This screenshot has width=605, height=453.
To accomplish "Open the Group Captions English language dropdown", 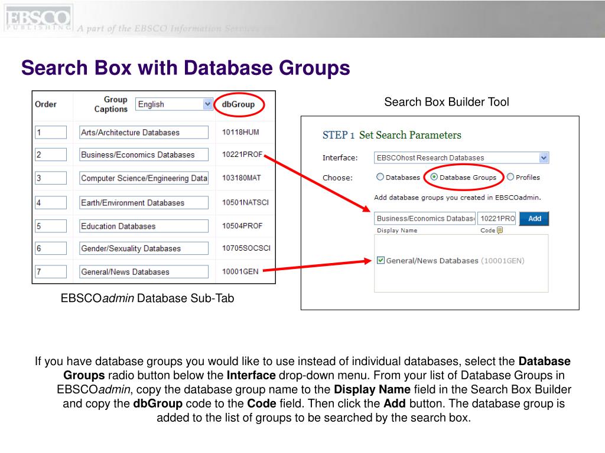I will click(174, 104).
